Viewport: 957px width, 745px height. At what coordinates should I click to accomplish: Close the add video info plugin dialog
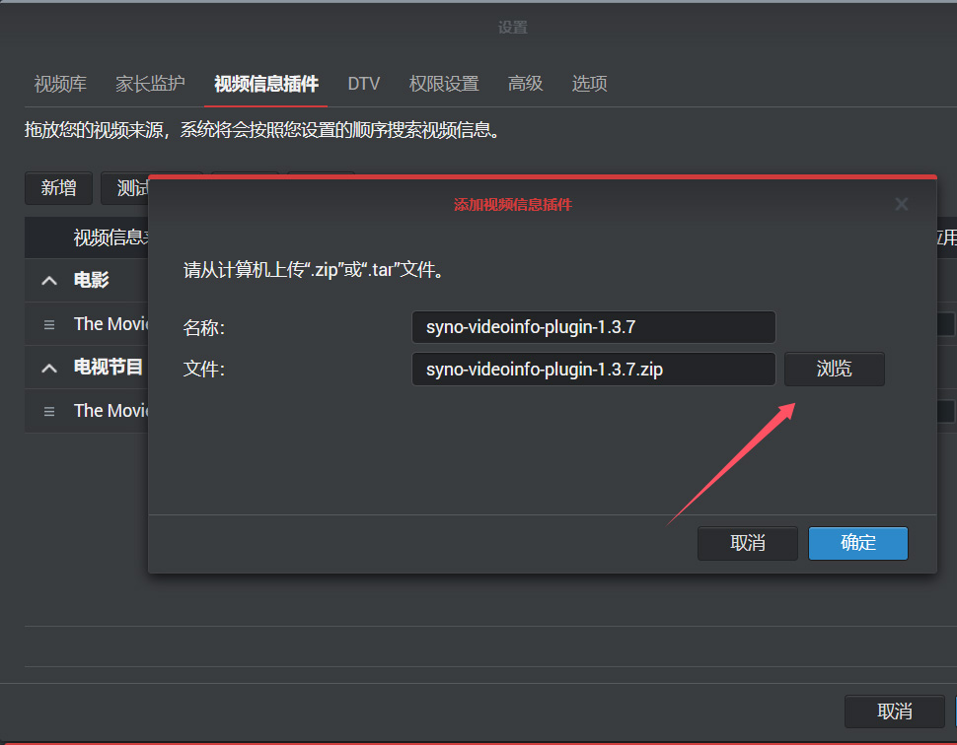901,204
